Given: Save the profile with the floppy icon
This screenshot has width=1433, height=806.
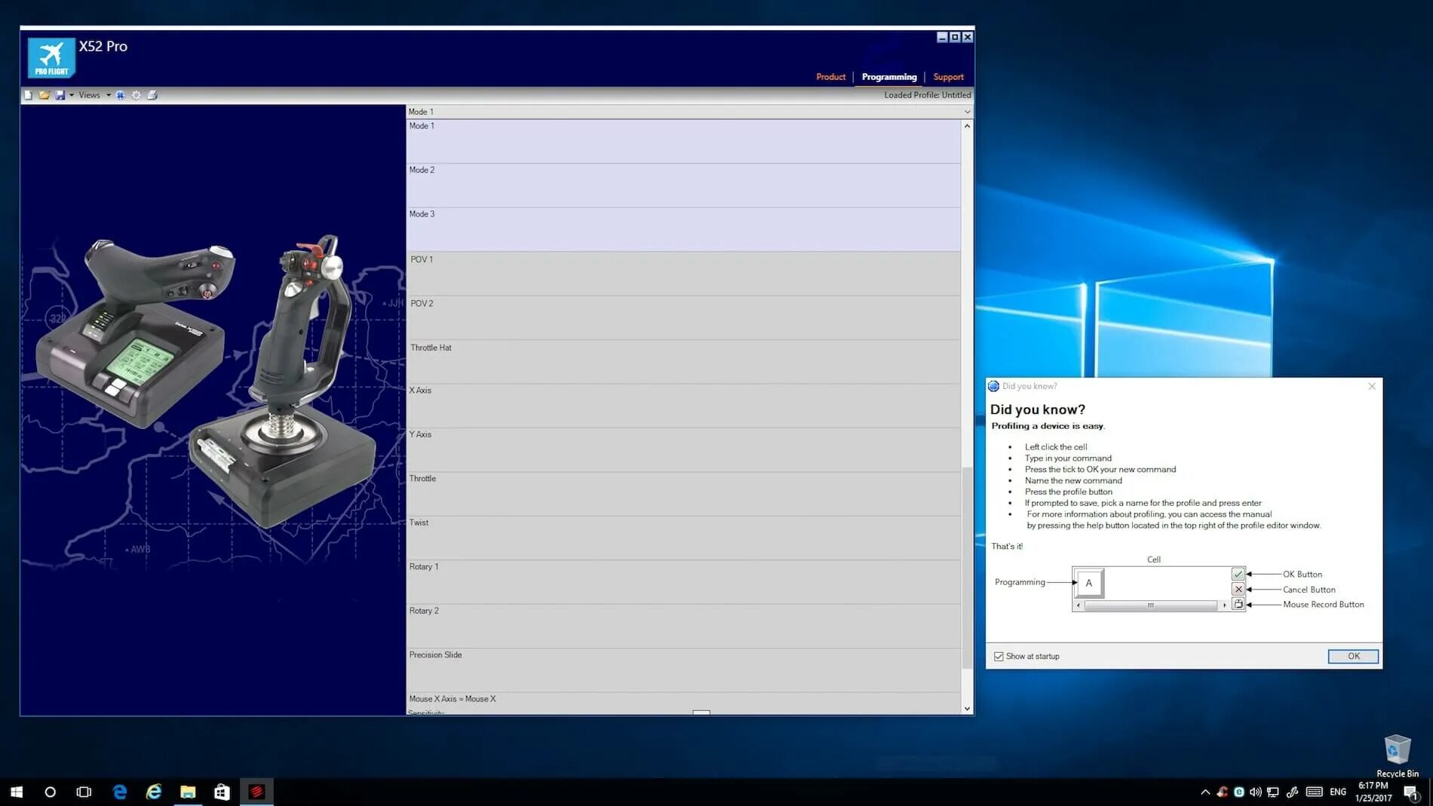Looking at the screenshot, I should pyautogui.click(x=60, y=95).
